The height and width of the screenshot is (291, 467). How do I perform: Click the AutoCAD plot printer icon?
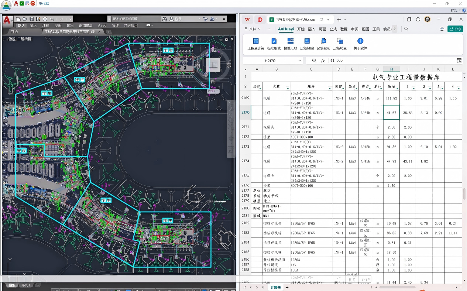tap(45, 19)
